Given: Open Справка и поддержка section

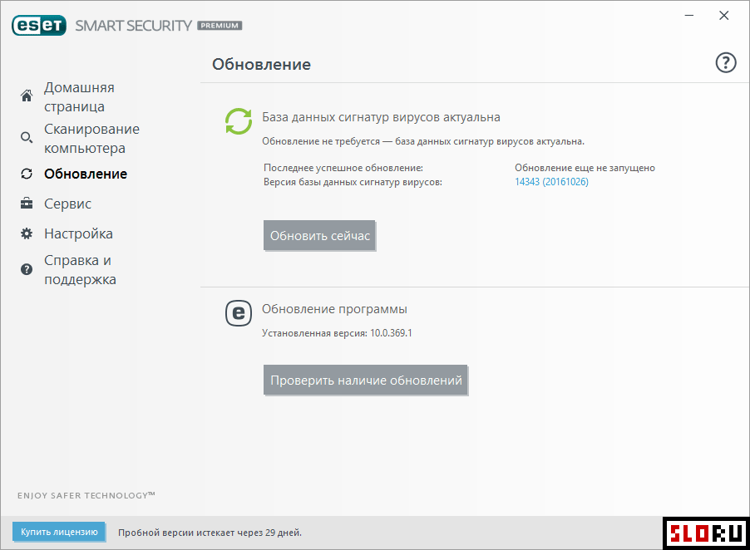Looking at the screenshot, I should (80, 270).
